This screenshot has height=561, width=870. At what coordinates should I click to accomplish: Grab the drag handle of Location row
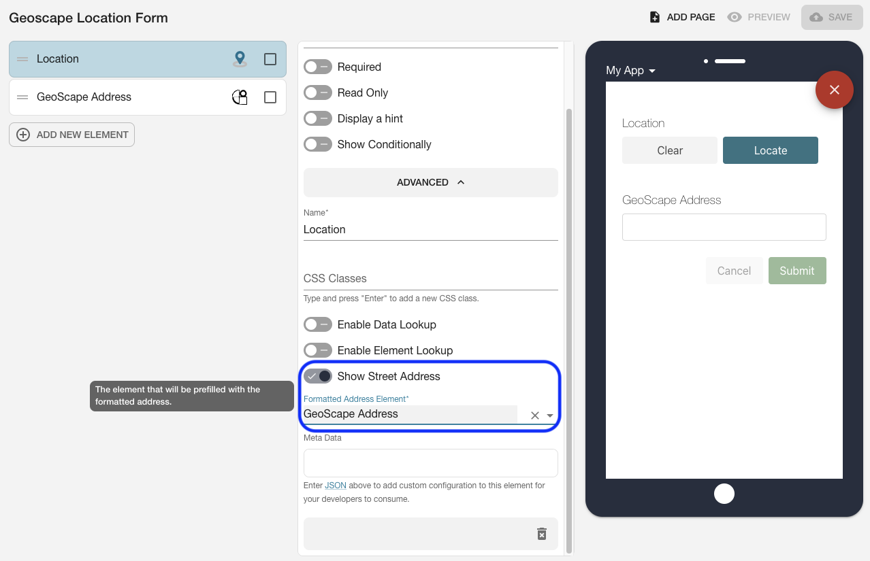(x=22, y=59)
